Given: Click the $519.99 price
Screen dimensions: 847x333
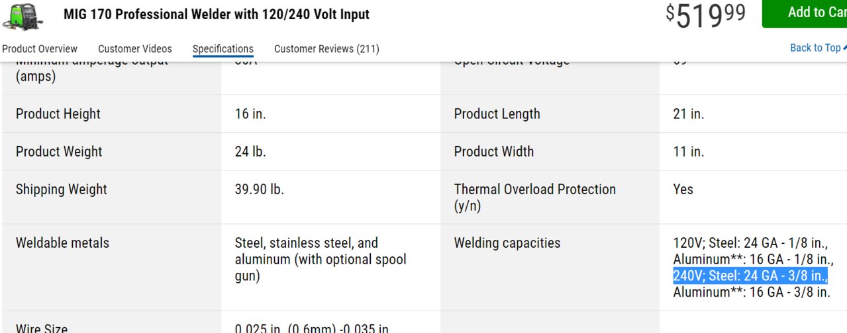Looking at the screenshot, I should coord(705,15).
